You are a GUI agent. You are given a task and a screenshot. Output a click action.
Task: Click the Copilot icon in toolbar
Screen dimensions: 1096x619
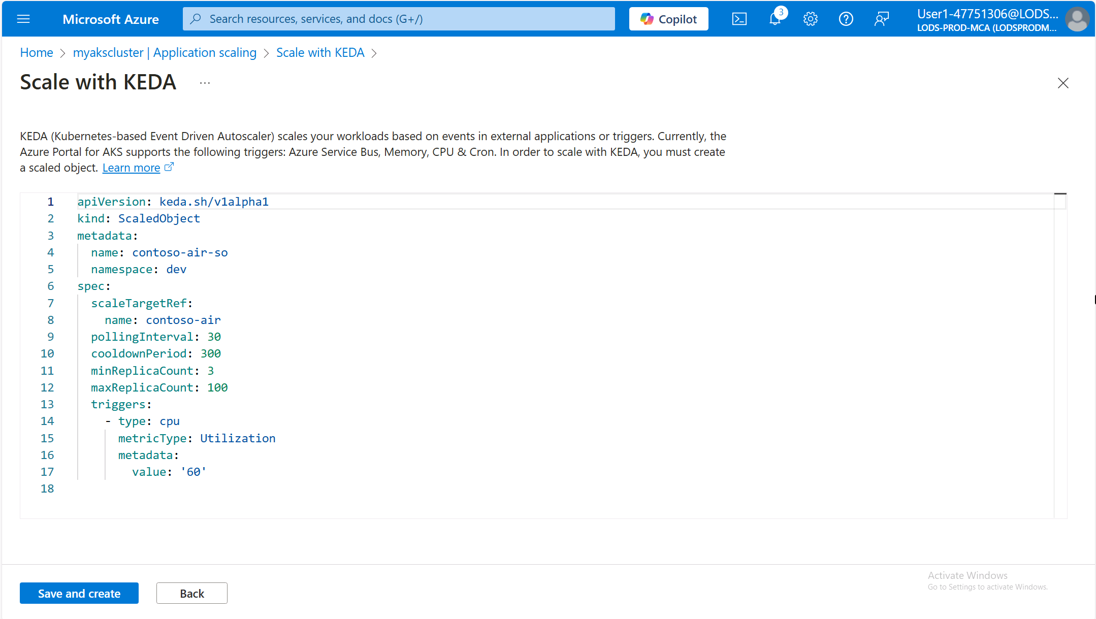[x=669, y=19]
